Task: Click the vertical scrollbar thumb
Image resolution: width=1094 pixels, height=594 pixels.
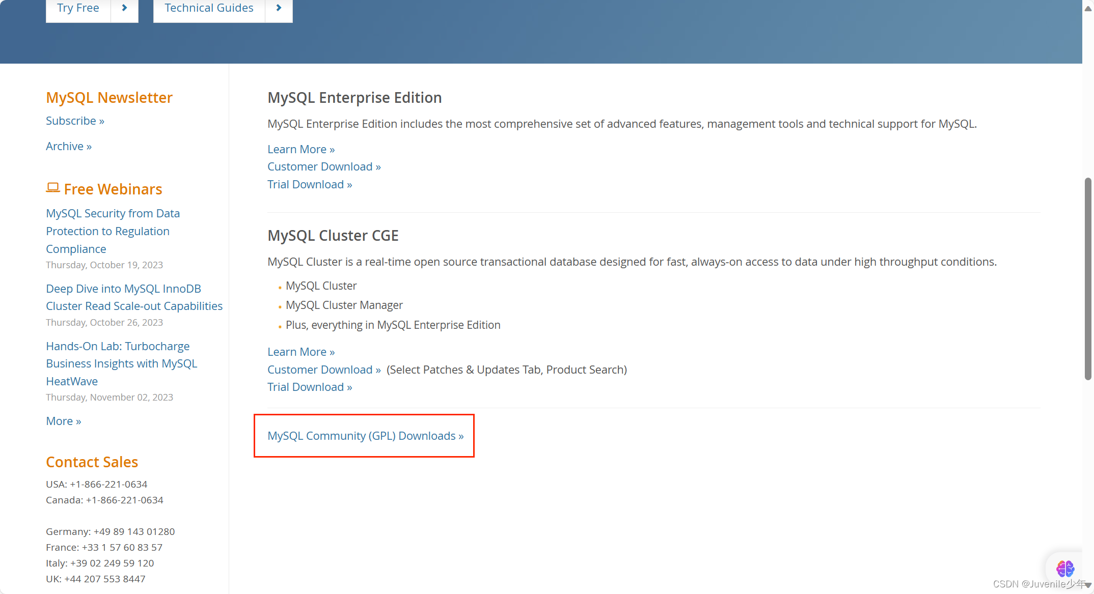Action: pyautogui.click(x=1088, y=279)
